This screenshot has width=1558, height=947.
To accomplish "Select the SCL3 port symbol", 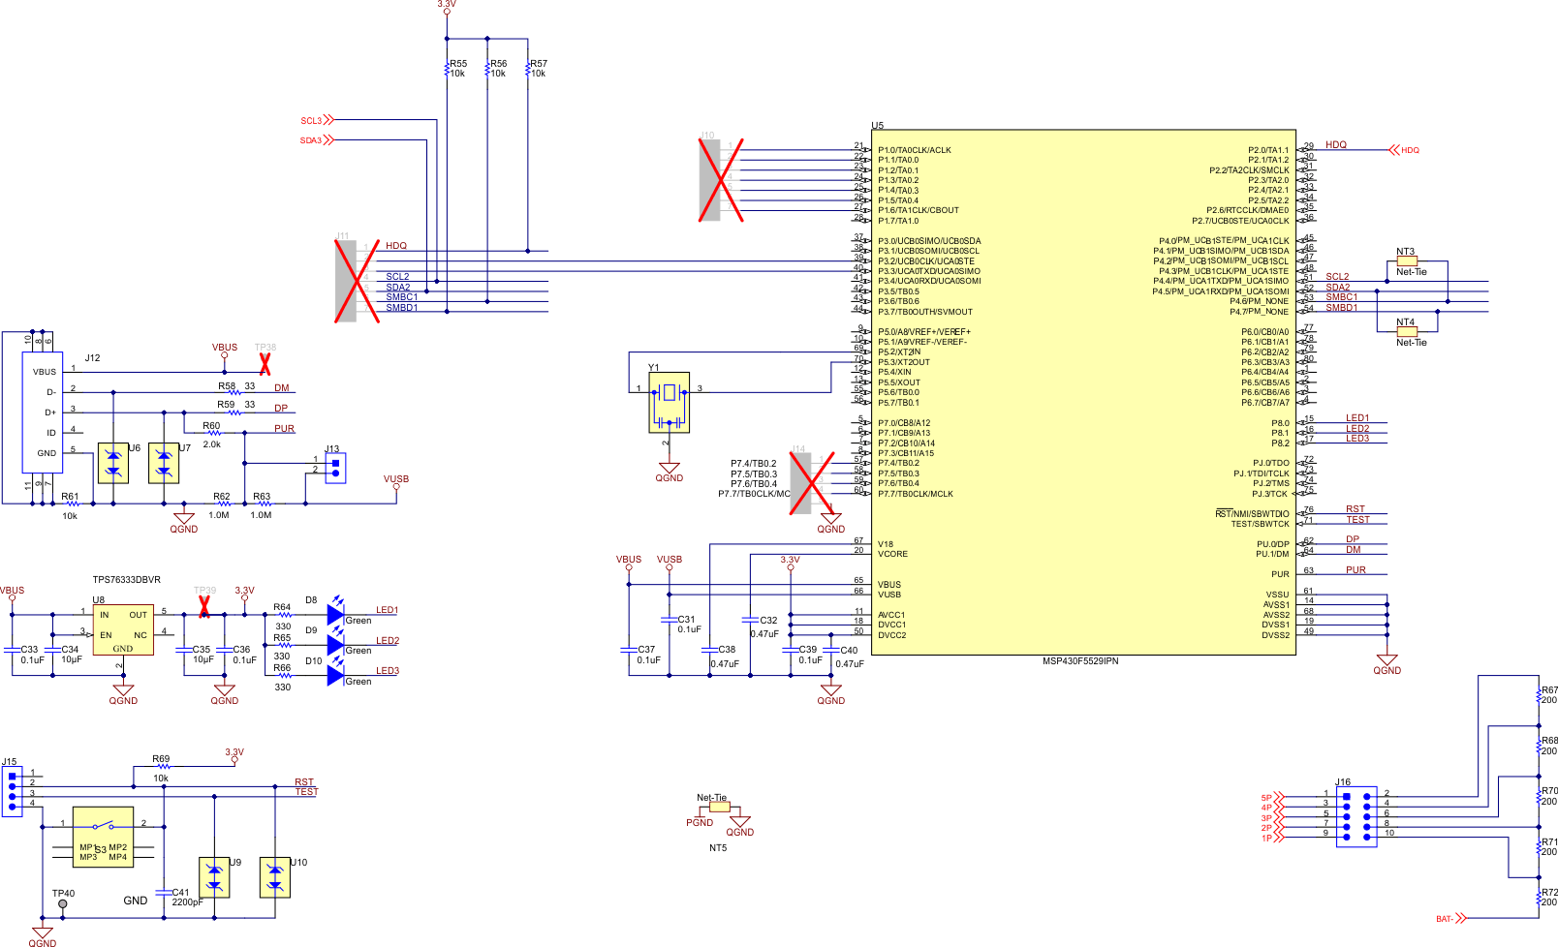I will tap(317, 120).
